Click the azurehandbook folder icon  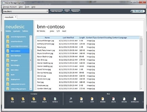pyautogui.click(x=8, y=42)
